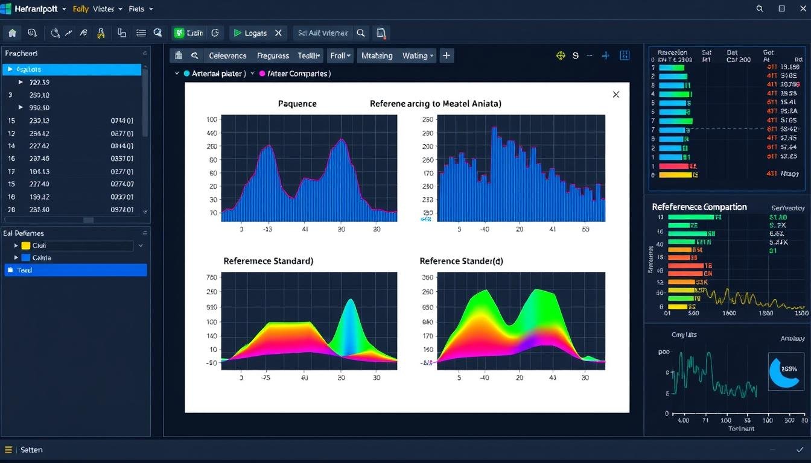Click the blue grid layout icon
Image resolution: width=811 pixels, height=463 pixels.
(625, 55)
